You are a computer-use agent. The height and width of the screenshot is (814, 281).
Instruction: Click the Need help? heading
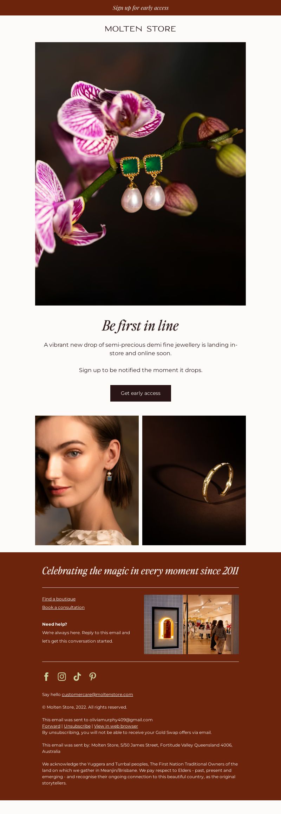point(54,624)
